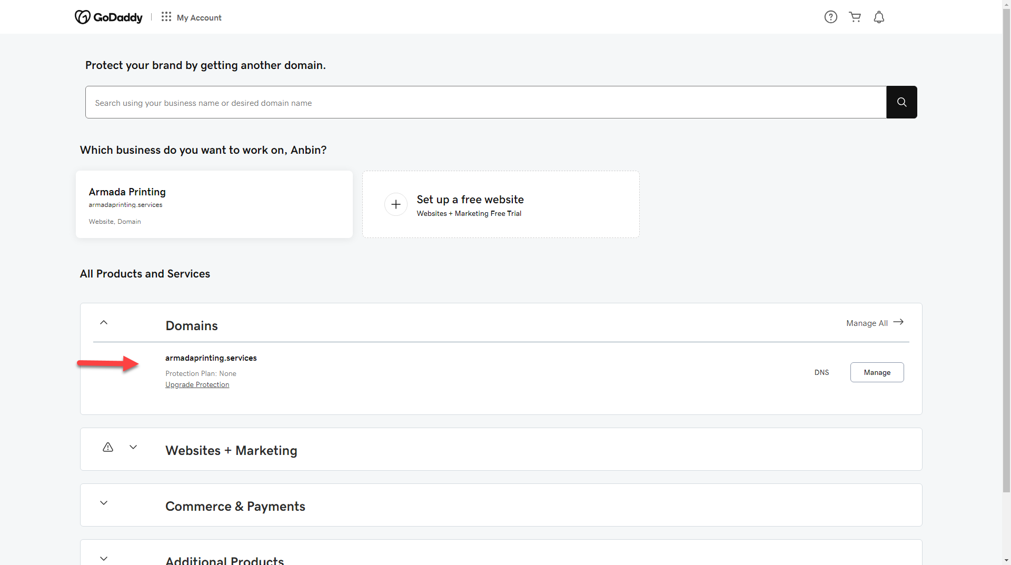This screenshot has height=565, width=1011.
Task: Select Set up a free website card
Action: click(501, 204)
